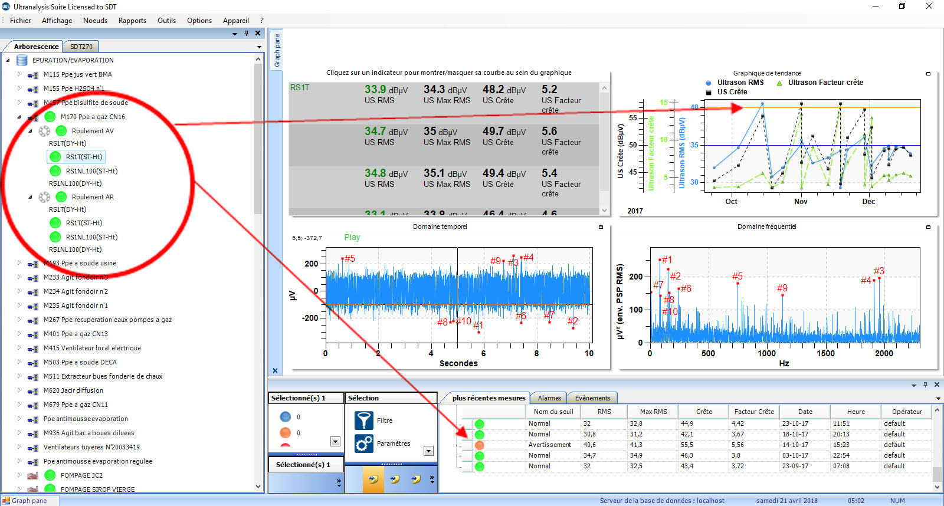Click the bearing icon beside Roulement AR

pos(44,197)
